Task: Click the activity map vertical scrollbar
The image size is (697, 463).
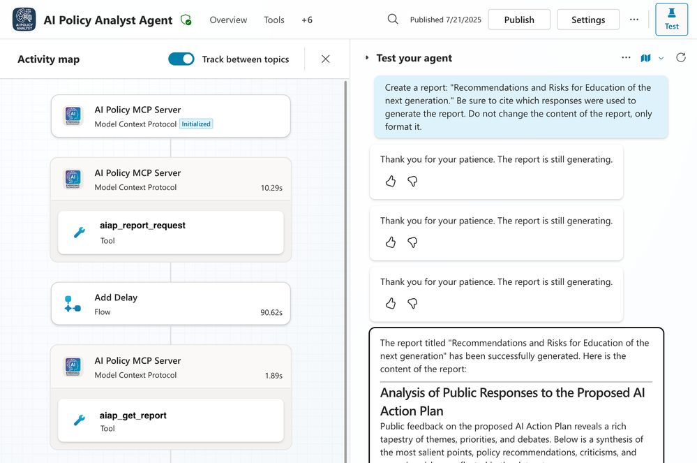Action: coord(346,272)
